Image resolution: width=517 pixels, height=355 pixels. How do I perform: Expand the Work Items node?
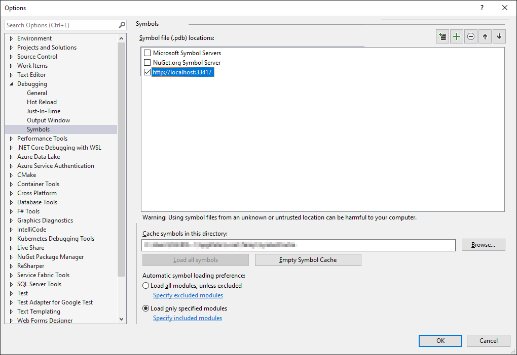[12, 66]
